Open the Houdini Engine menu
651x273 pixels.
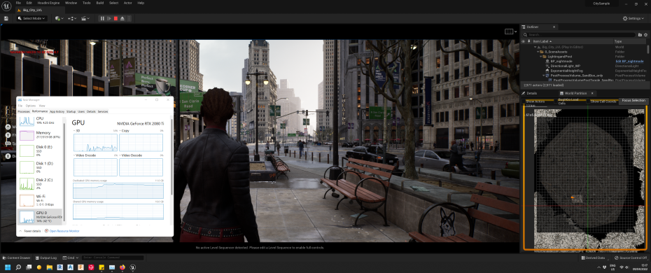(x=49, y=3)
